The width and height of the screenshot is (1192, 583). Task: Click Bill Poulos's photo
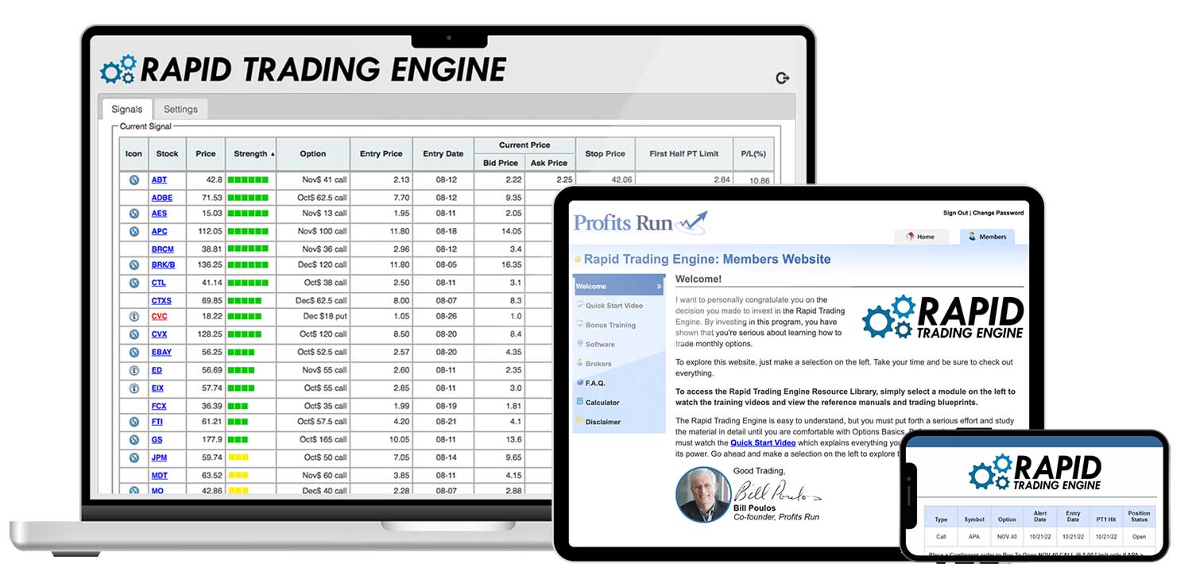tap(702, 496)
